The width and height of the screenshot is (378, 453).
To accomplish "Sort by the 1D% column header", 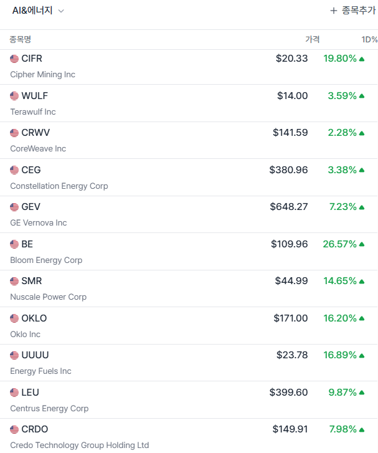I will [369, 39].
